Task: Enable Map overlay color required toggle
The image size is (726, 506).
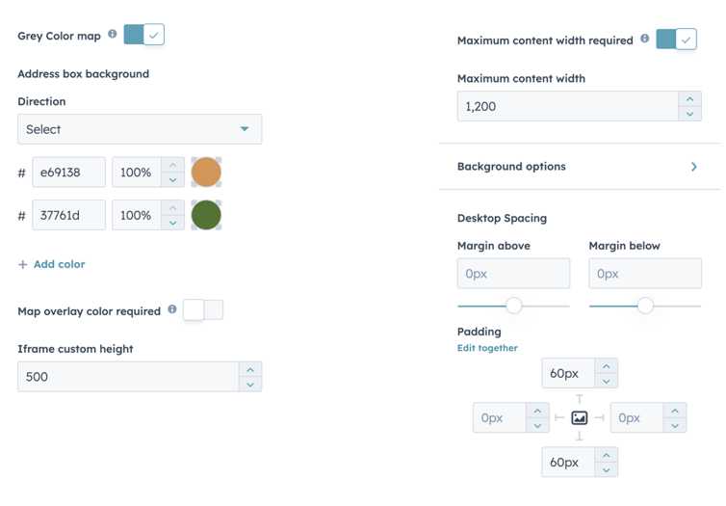Action: coord(203,309)
